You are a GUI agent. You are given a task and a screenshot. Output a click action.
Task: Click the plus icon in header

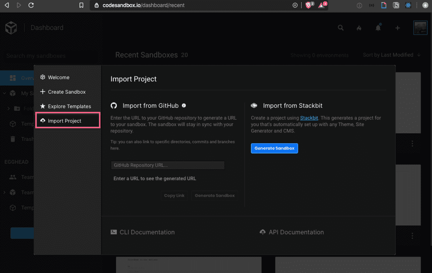[x=398, y=28]
